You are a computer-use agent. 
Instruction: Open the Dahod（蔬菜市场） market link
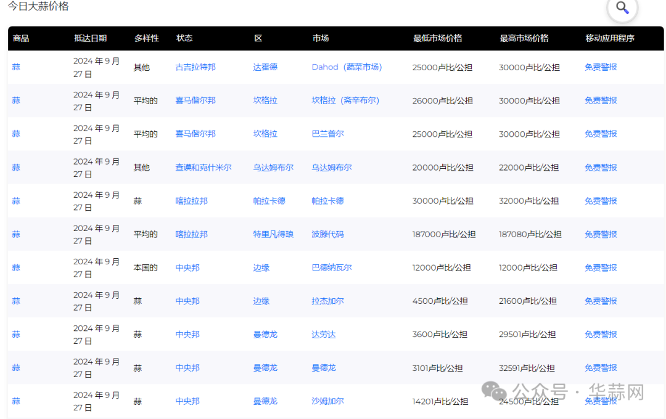pos(347,67)
